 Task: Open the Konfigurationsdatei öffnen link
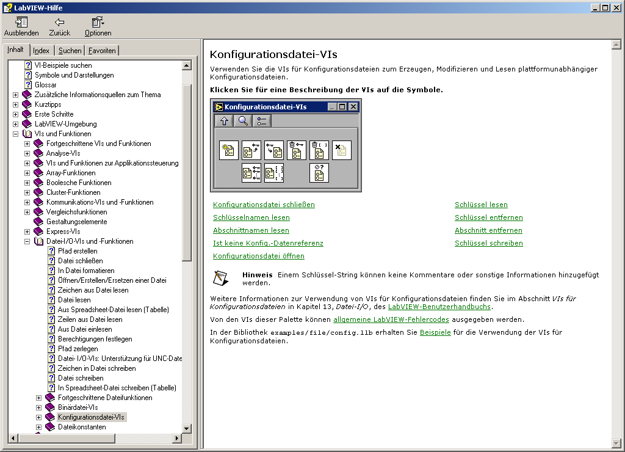[x=258, y=256]
